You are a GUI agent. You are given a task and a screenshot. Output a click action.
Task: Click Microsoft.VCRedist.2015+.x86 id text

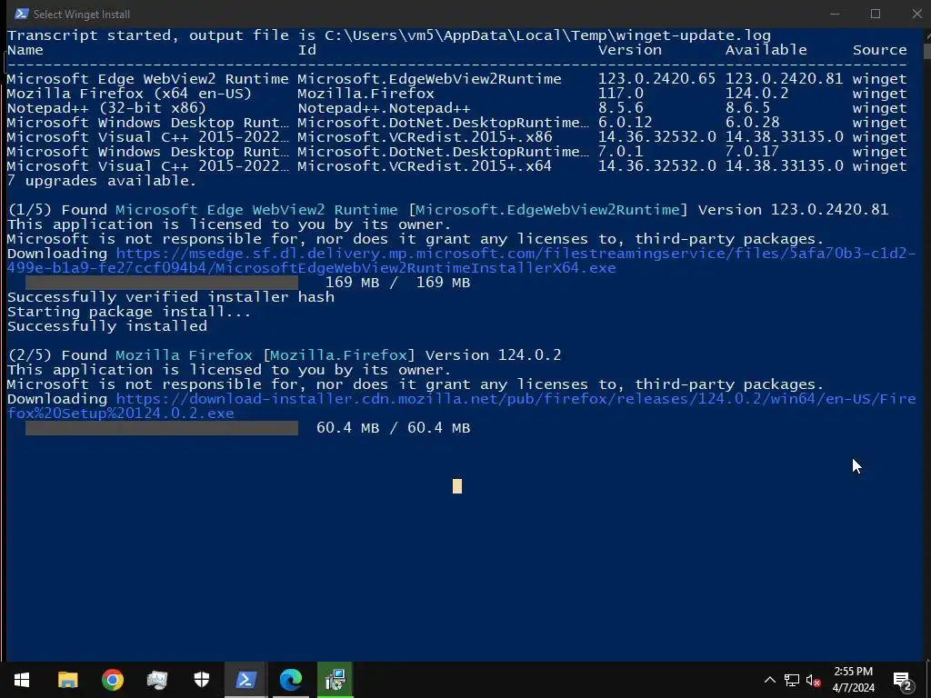[425, 137]
